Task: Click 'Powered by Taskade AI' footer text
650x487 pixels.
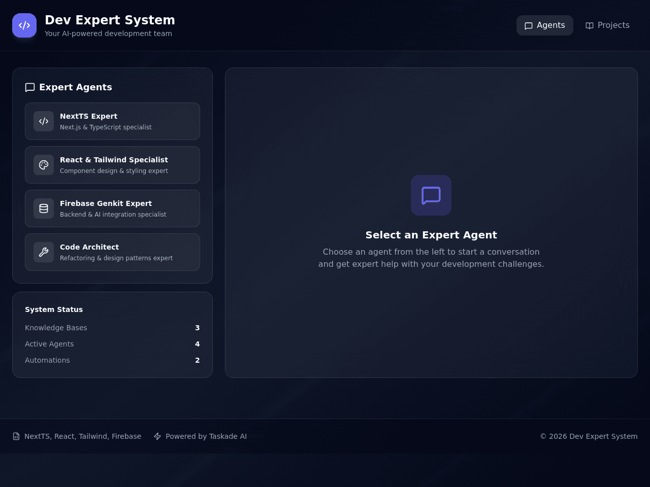Action: (x=206, y=436)
